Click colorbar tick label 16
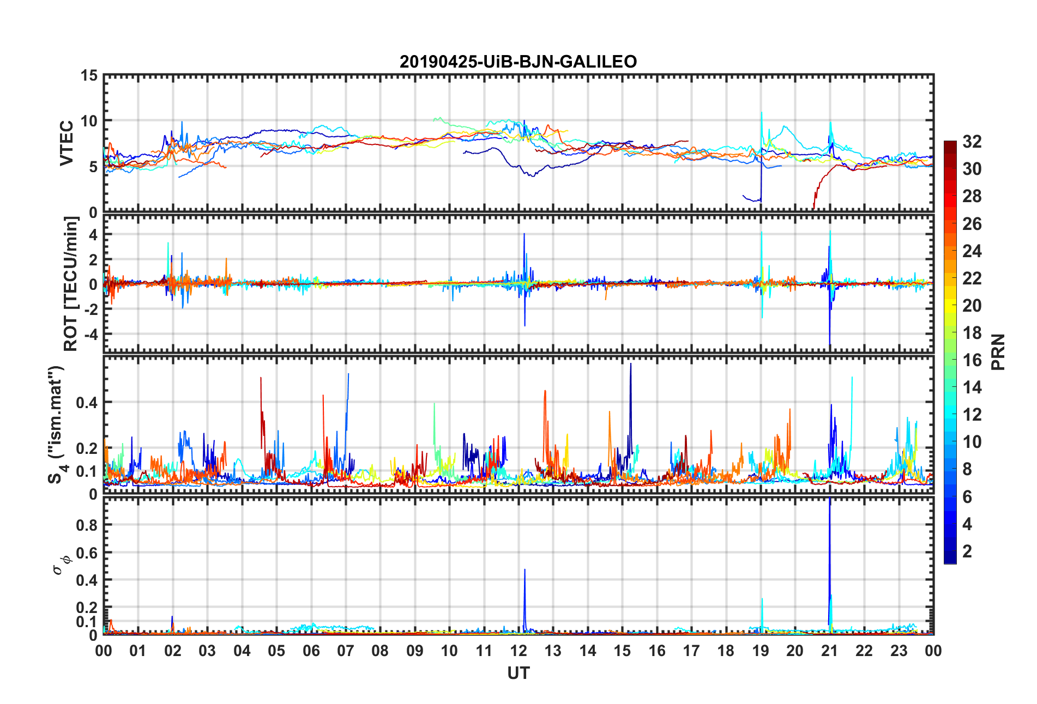Screen dimensions: 1037x704 click(x=972, y=360)
